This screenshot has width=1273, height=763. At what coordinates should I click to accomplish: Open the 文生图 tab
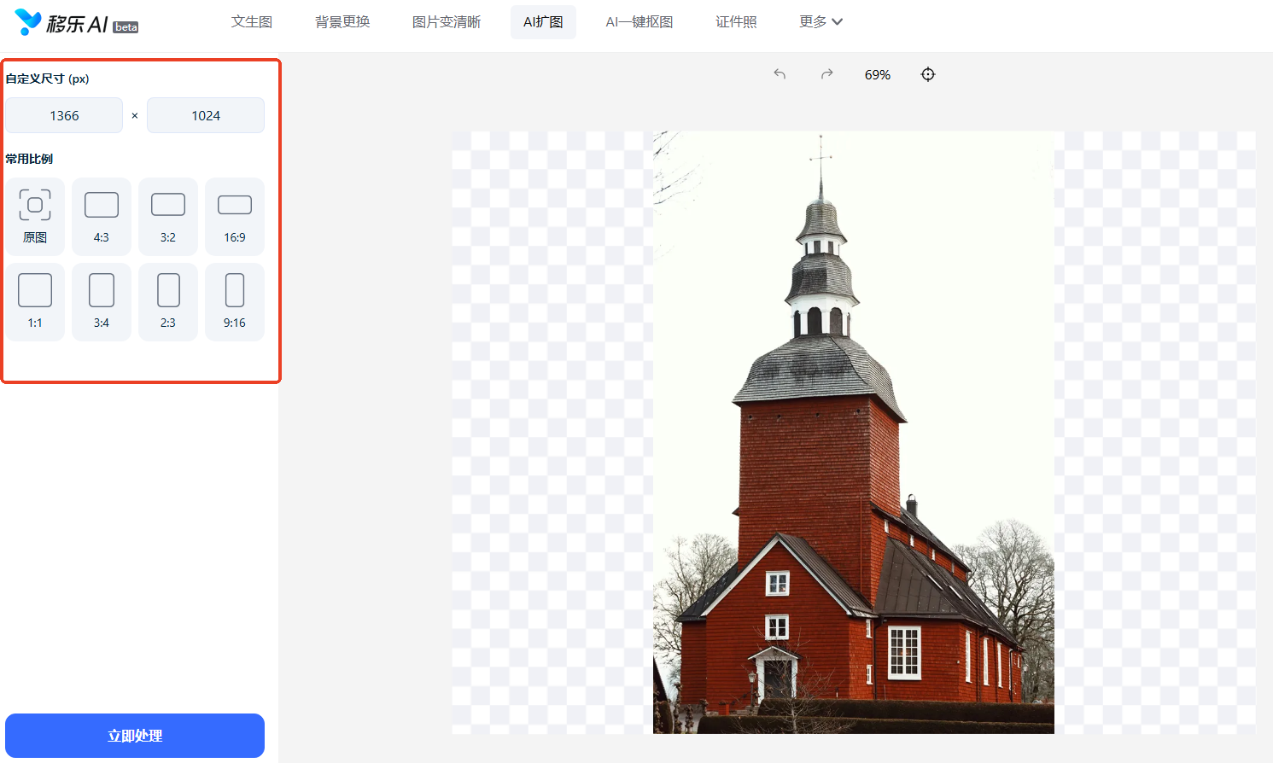click(252, 21)
